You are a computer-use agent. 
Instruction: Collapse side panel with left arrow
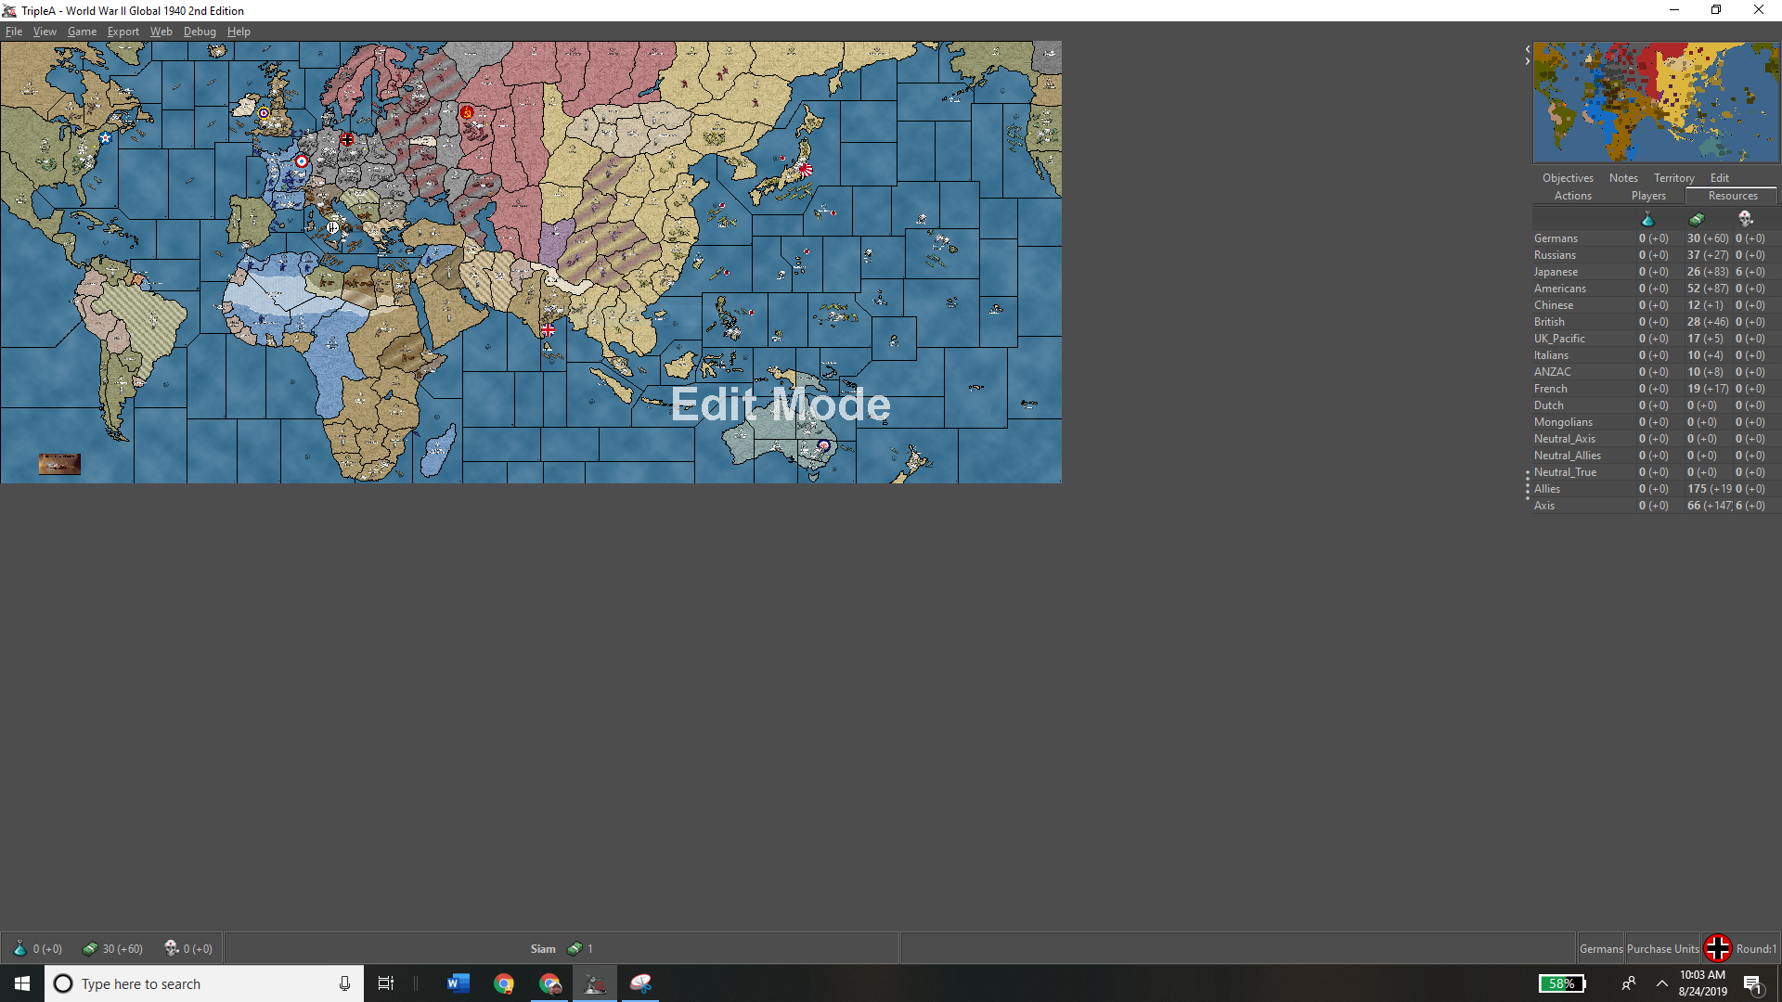coord(1527,49)
